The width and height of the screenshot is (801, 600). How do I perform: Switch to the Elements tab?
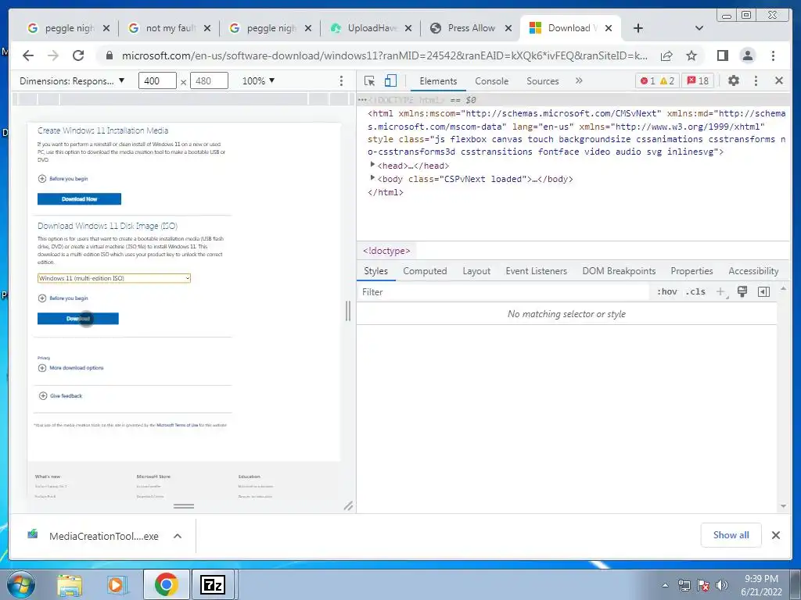click(x=438, y=80)
